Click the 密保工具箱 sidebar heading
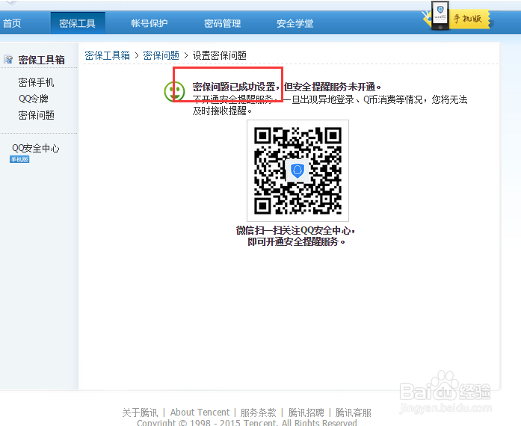521x426 pixels. [x=42, y=60]
